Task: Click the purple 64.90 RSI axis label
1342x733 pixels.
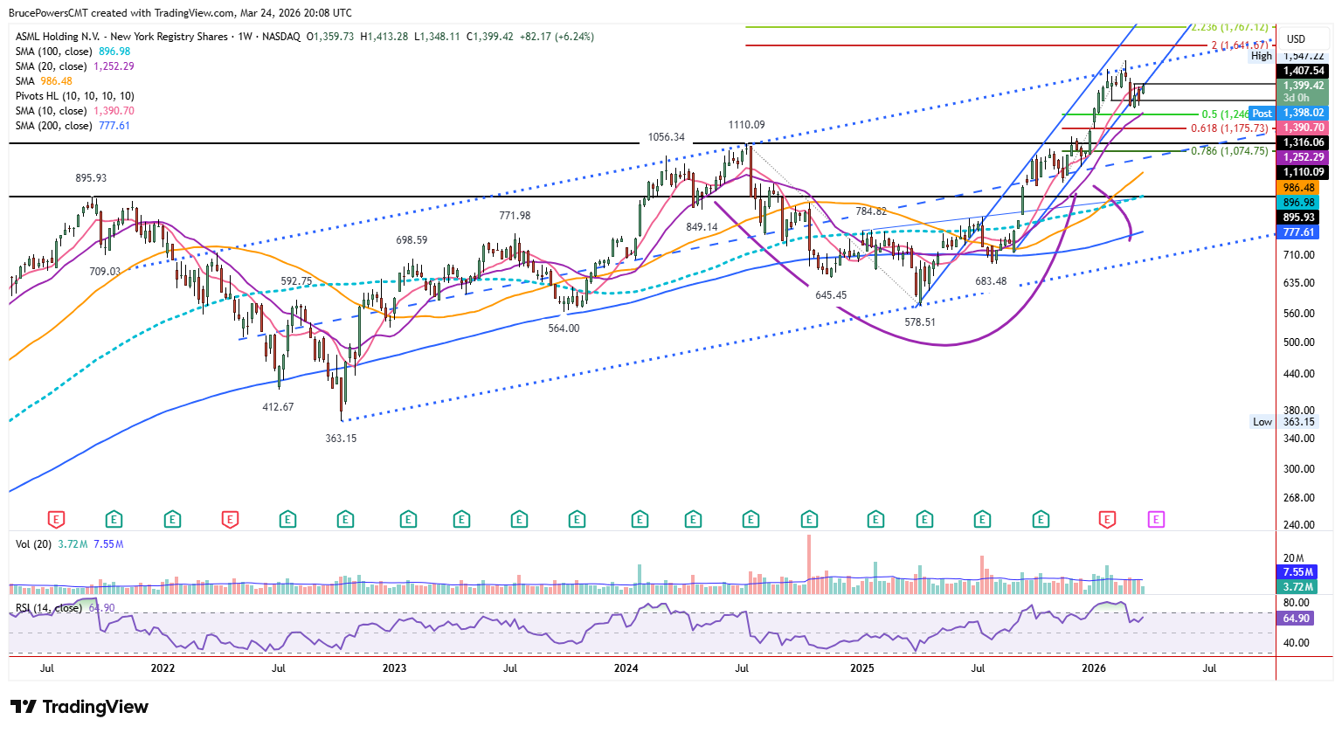Action: click(1296, 618)
